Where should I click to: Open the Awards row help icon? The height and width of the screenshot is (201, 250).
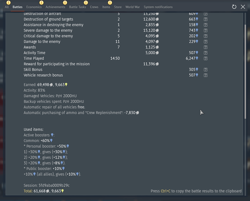[205, 47]
